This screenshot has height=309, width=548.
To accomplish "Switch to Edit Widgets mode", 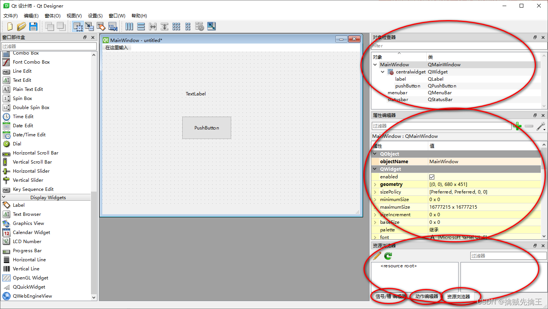I will [x=78, y=26].
